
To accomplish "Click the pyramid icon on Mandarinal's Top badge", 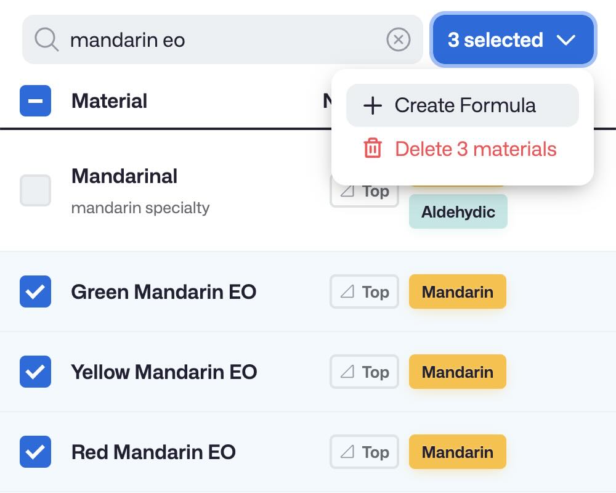I will click(x=347, y=191).
